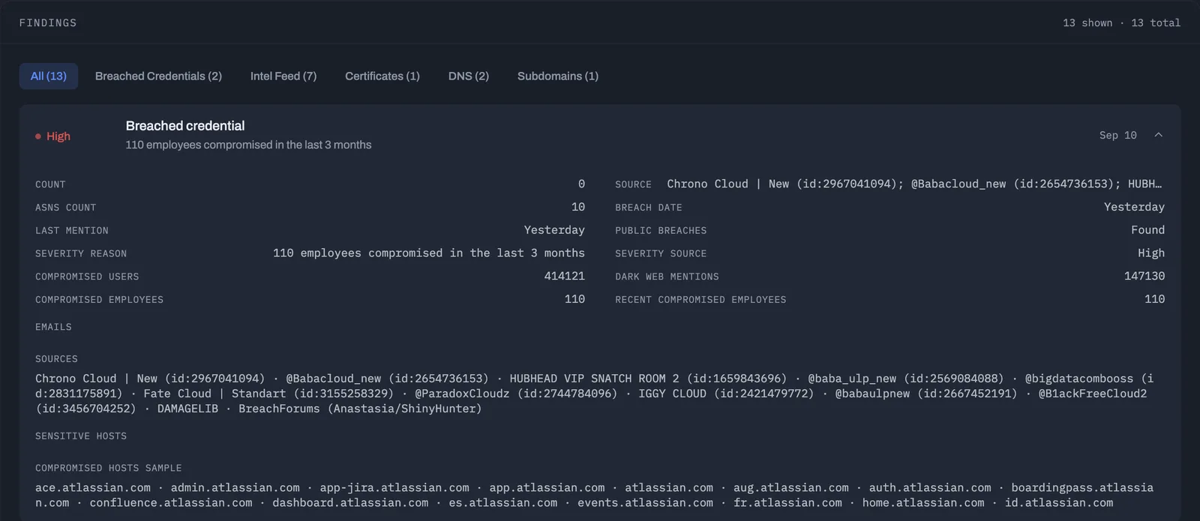Click the dashboard.atlassian.com host
Image resolution: width=1200 pixels, height=521 pixels.
[x=350, y=503]
